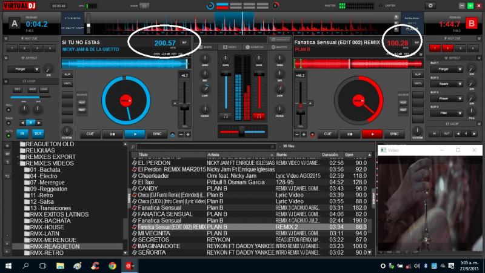485x273 pixels.
Task: Trigger hot cue 1 on deck B
Action: click(435, 48)
